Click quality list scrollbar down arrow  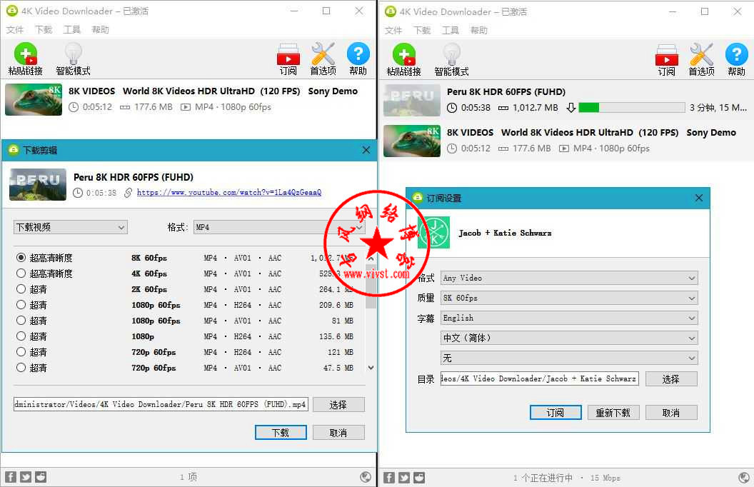(371, 368)
